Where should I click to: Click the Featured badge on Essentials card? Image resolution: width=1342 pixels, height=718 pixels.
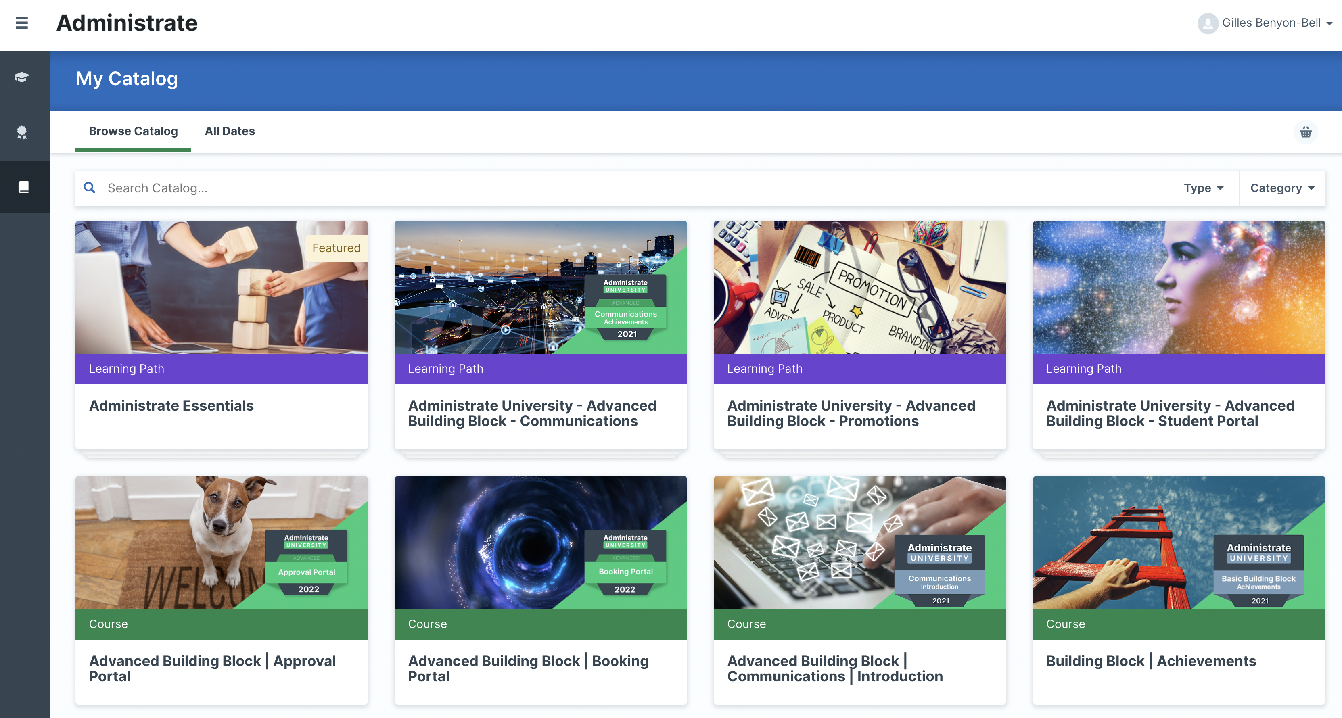pos(337,248)
